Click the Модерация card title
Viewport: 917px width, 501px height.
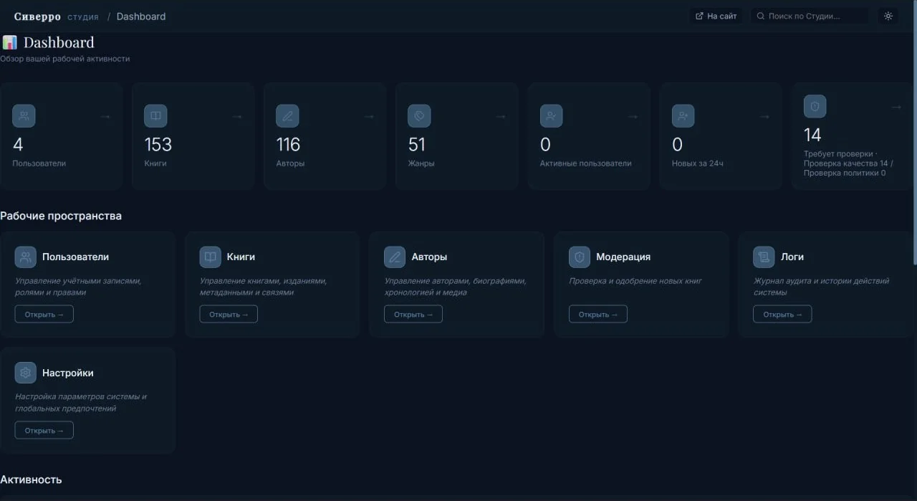[623, 257]
